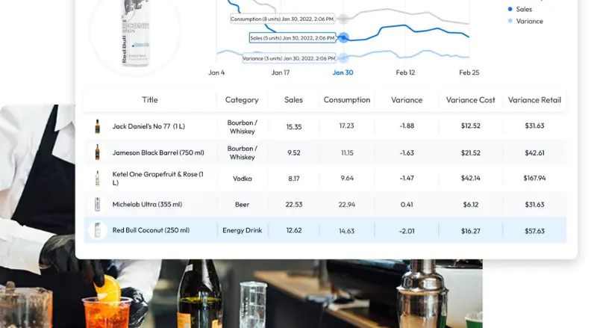597x328 pixels.
Task: Click the Michelob Ultra can thumbnail
Action: tap(98, 204)
